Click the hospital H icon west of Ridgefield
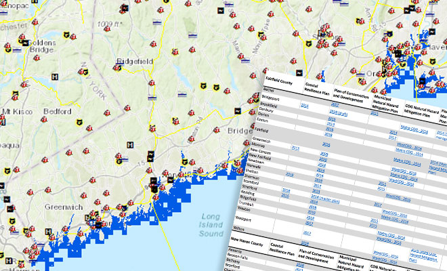The width and height of the screenshot is (447, 271). pos(55,77)
